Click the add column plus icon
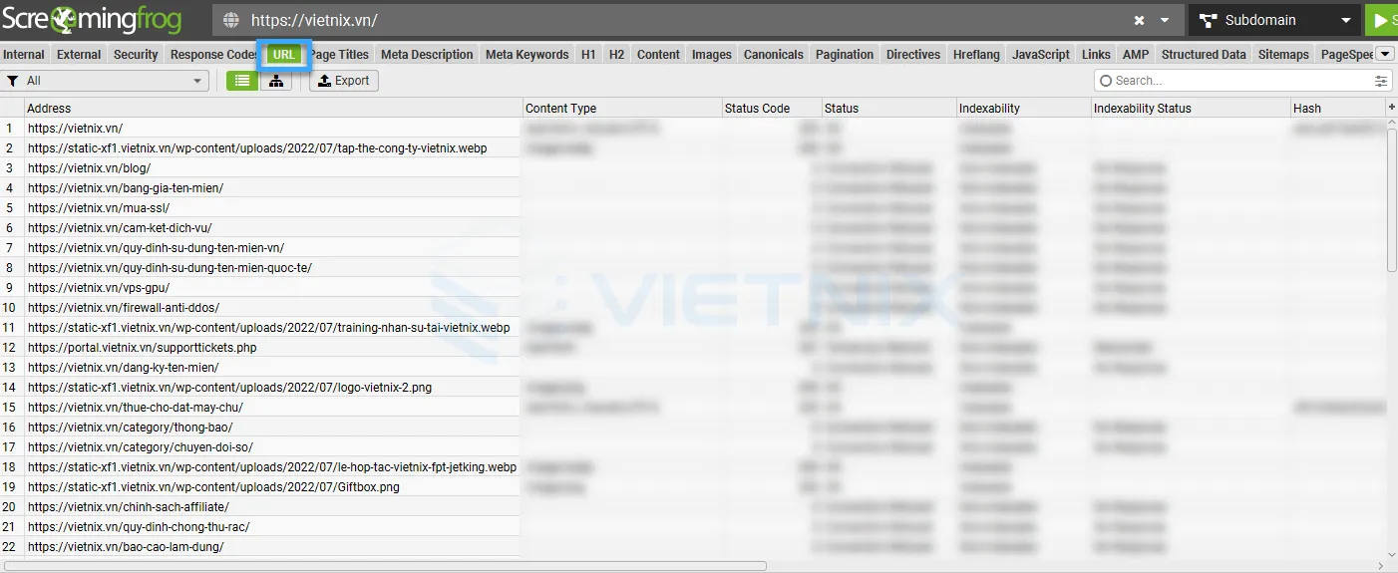This screenshot has width=1398, height=573. pyautogui.click(x=1391, y=107)
